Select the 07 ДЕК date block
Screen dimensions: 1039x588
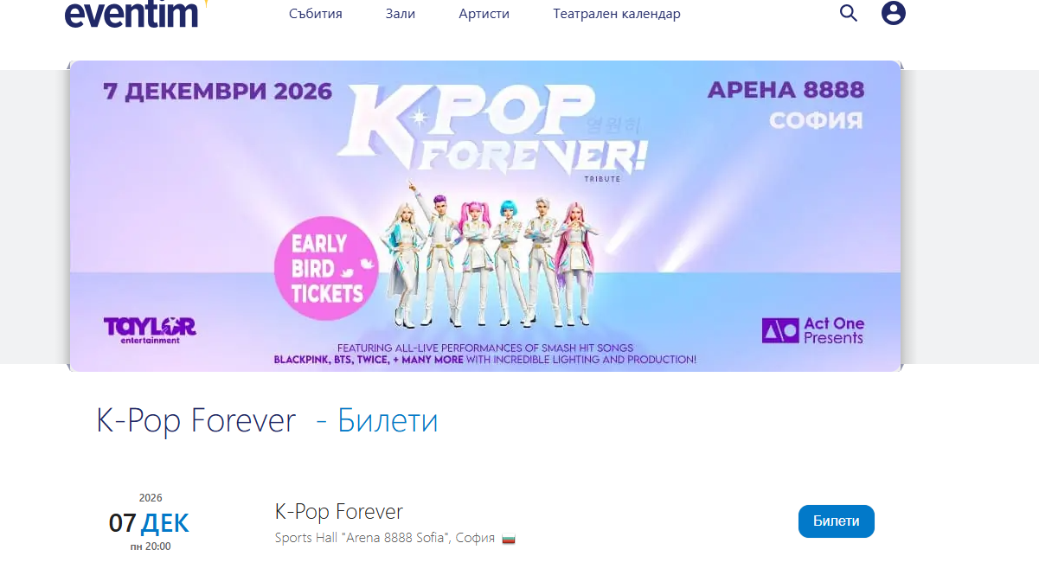tap(147, 521)
